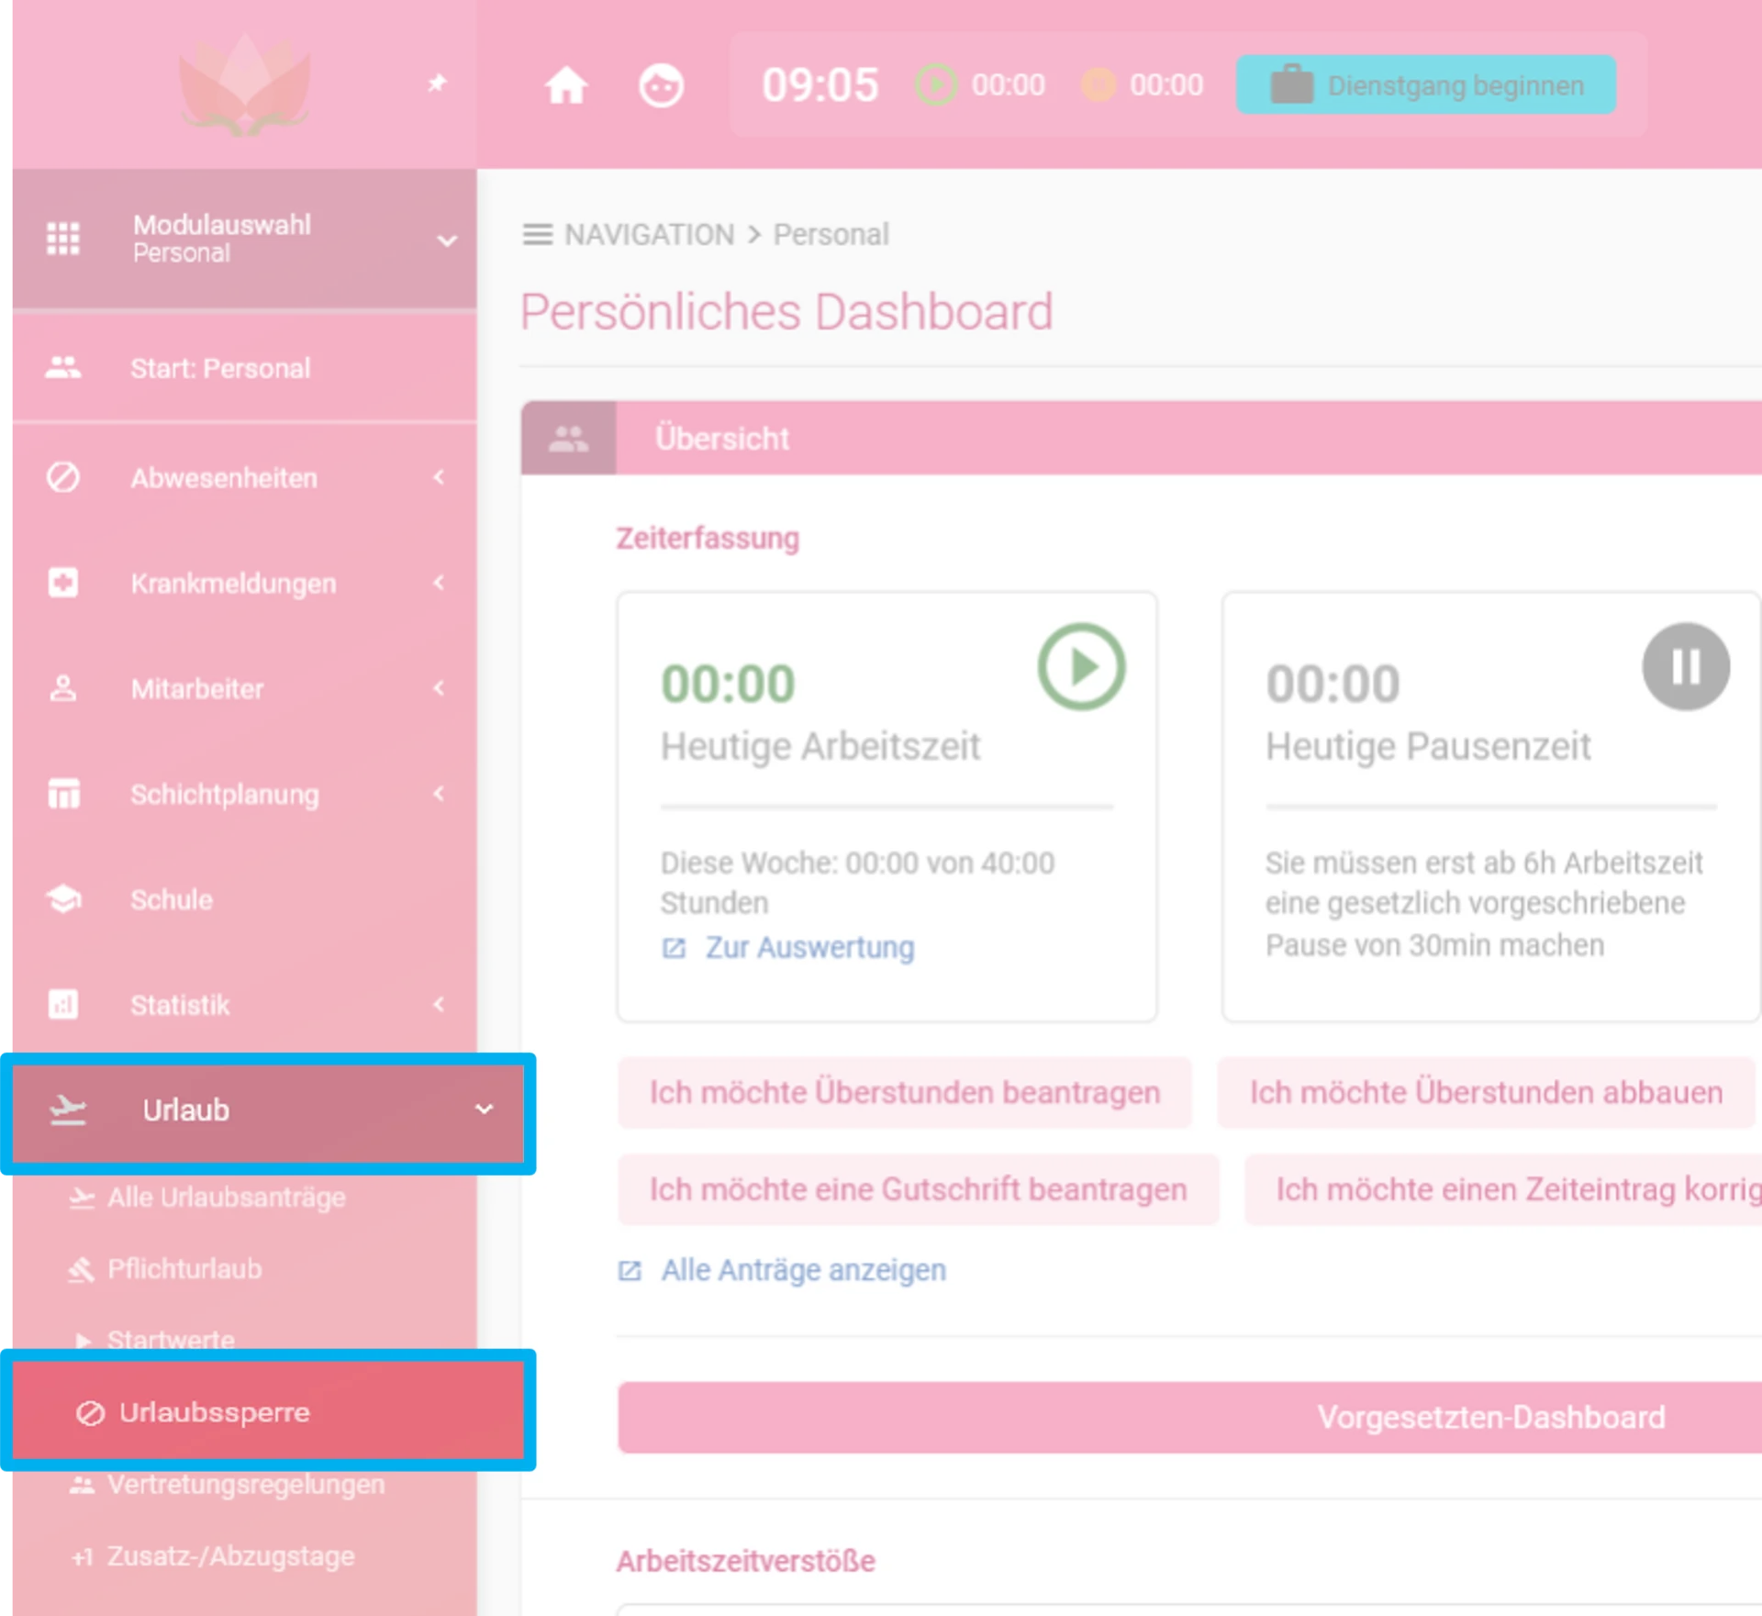1762x1616 pixels.
Task: Click the Urlaub airplane icon
Action: click(x=68, y=1109)
